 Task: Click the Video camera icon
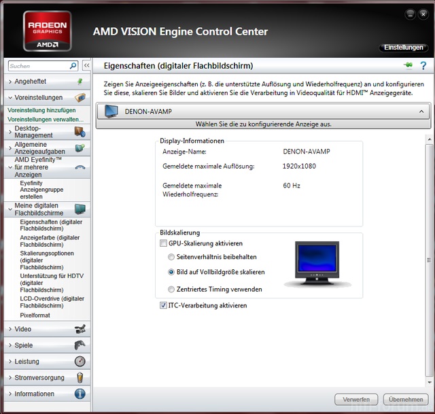tap(80, 329)
